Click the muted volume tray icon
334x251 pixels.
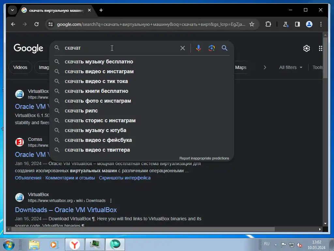299,245
